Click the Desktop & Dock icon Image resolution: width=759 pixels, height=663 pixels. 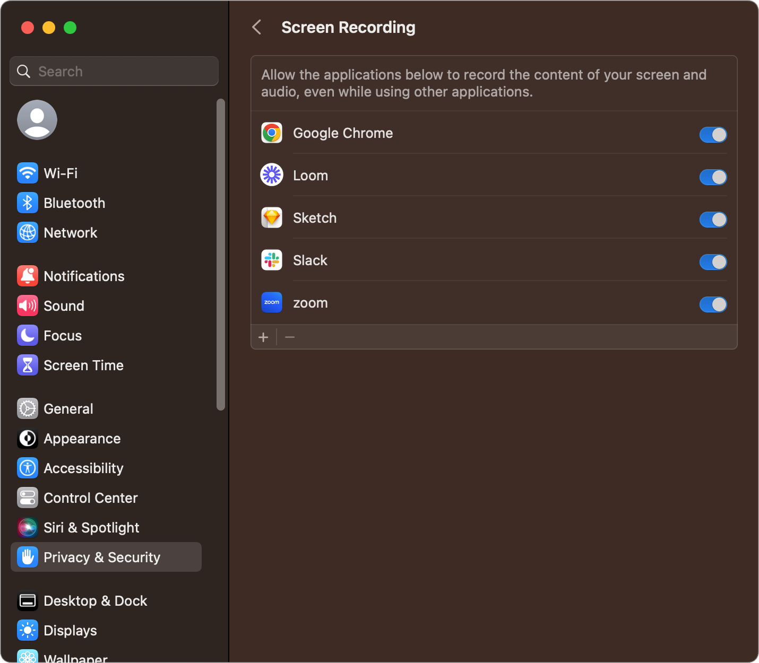click(x=28, y=600)
